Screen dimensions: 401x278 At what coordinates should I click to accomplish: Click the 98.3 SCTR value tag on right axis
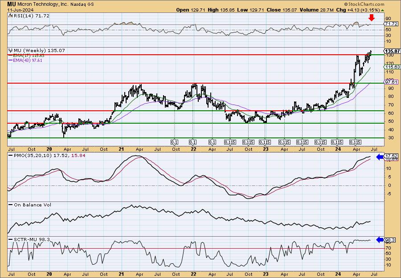tap(390, 240)
